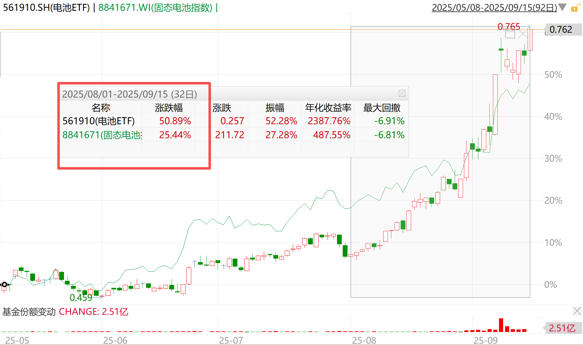Screen dimensions: 583x345
Task: Click the orange unlock padlock icon
Action: point(574,8)
